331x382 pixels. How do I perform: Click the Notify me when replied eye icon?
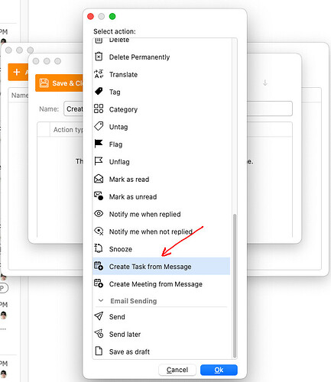(99, 213)
